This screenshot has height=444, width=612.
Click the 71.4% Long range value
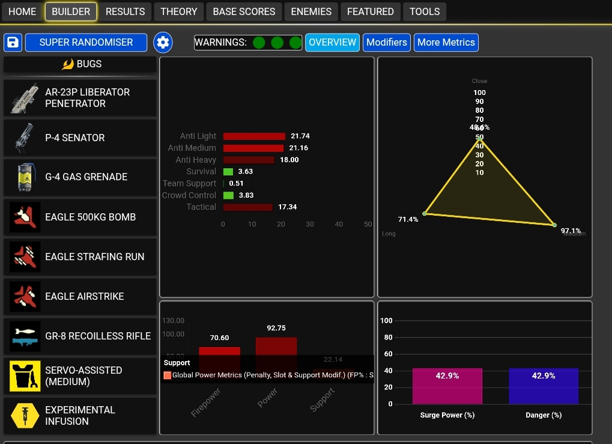click(x=408, y=219)
